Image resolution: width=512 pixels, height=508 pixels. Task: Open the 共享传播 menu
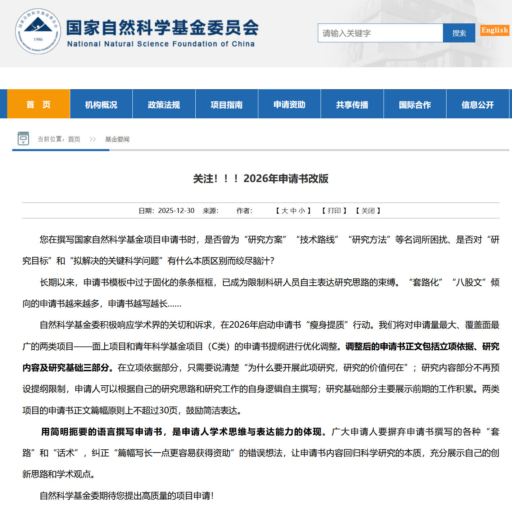pos(352,105)
